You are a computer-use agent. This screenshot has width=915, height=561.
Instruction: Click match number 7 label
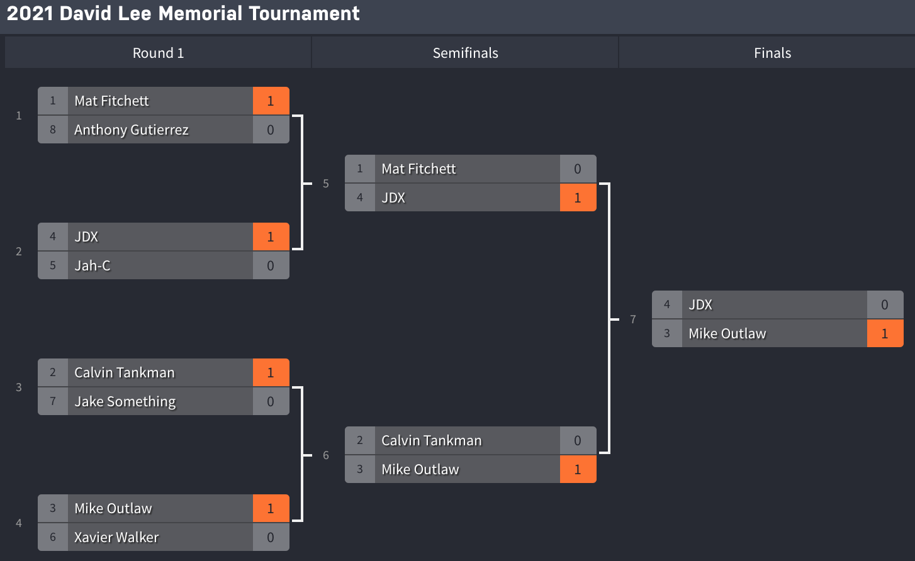632,319
